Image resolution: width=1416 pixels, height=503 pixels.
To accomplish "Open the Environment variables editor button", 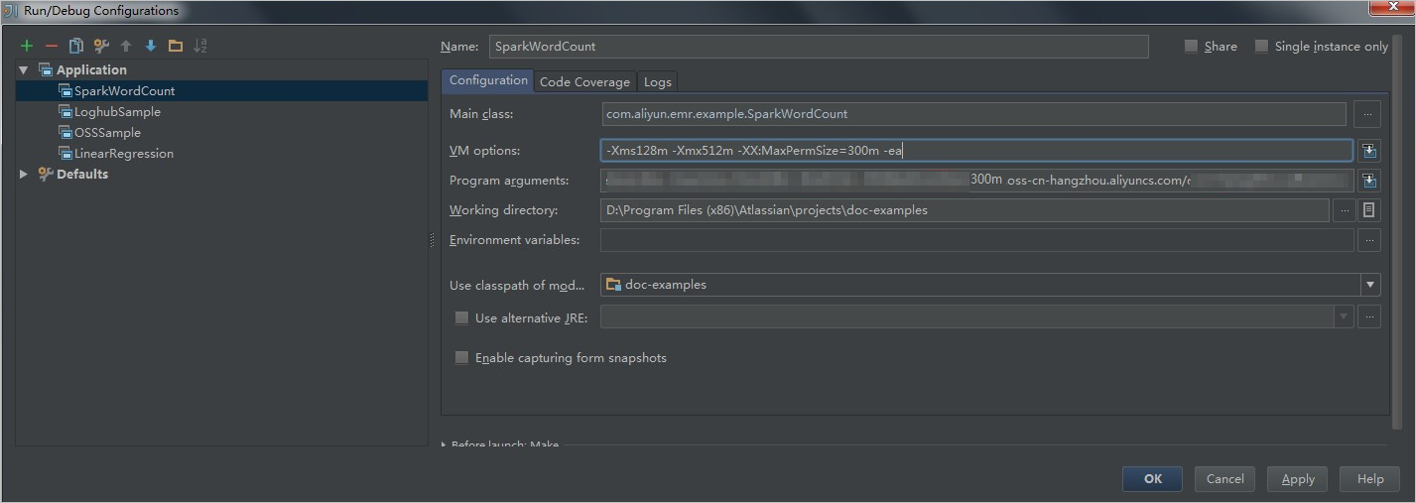I will click(x=1369, y=240).
